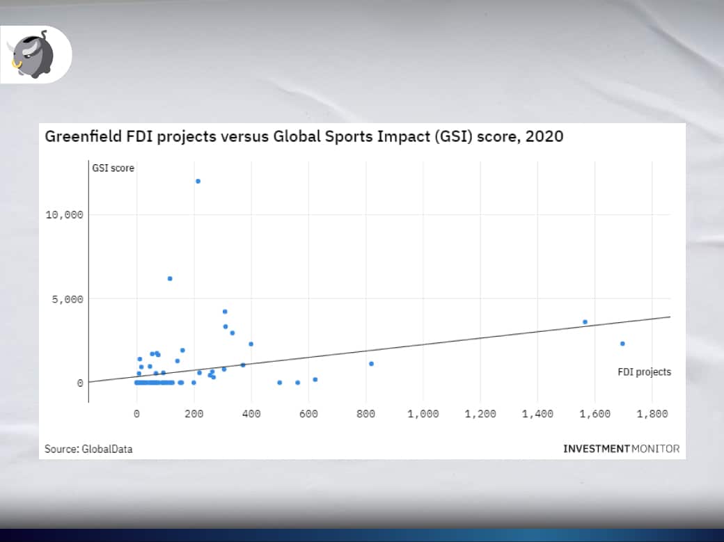Click the rightmost data point on the scatter plot
This screenshot has width=724, height=542.
622,344
